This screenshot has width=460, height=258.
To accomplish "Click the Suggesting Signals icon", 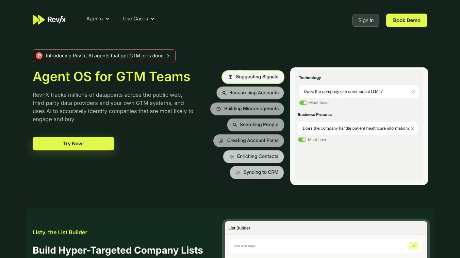I will (x=230, y=77).
